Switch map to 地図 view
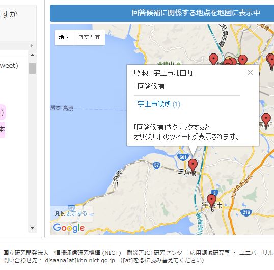The width and height of the screenshot is (274, 270). [x=64, y=37]
